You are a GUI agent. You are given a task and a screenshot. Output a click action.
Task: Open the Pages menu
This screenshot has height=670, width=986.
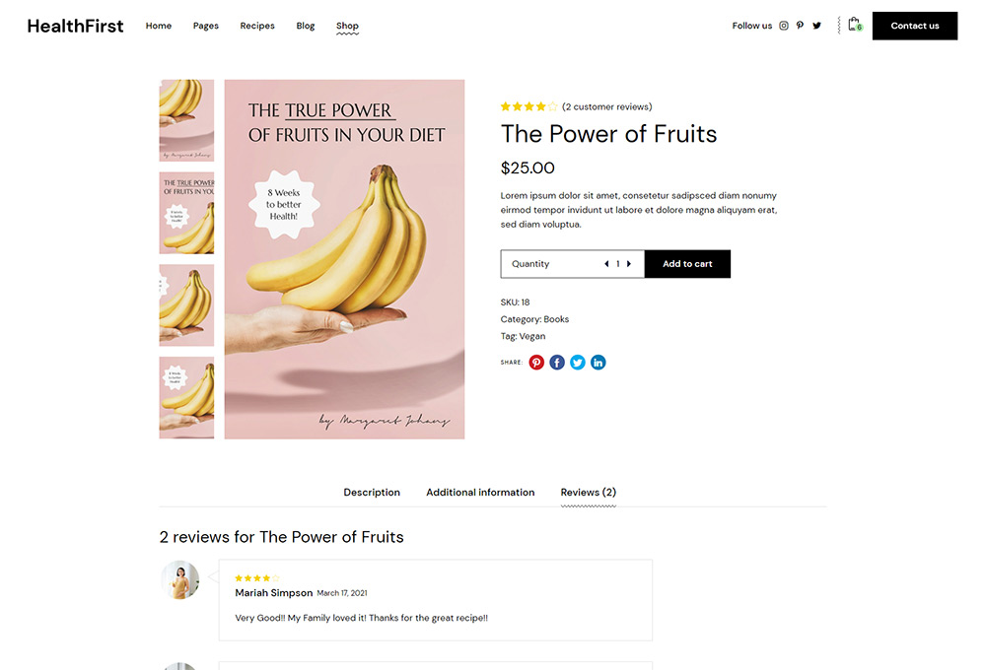coord(206,26)
